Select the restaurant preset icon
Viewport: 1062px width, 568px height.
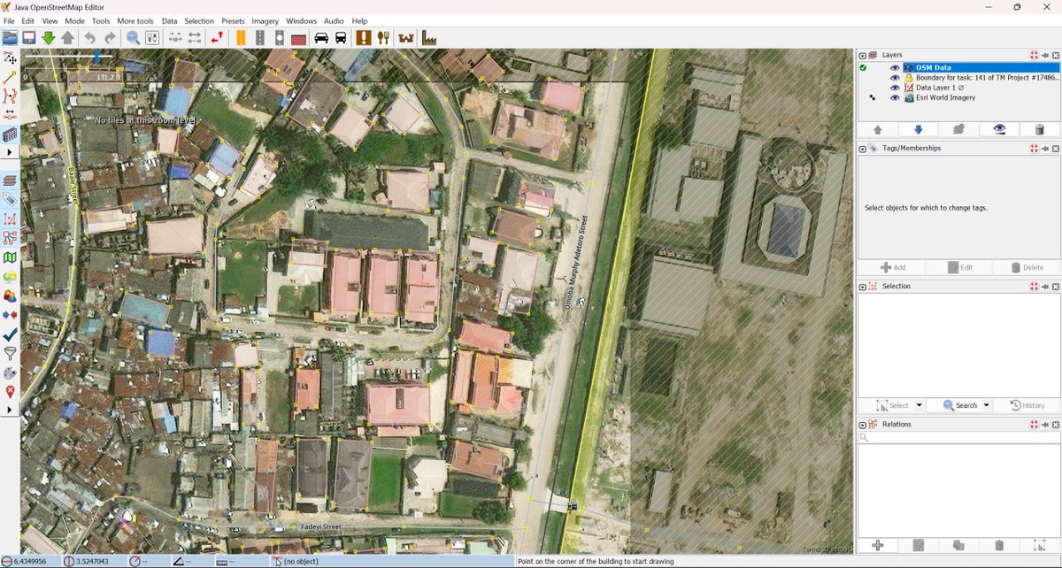(381, 37)
